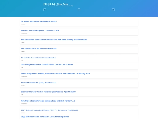Viewport: 158px width, 119px height.
Task: Open the Switch eShop deals article
Action: tap(55, 73)
